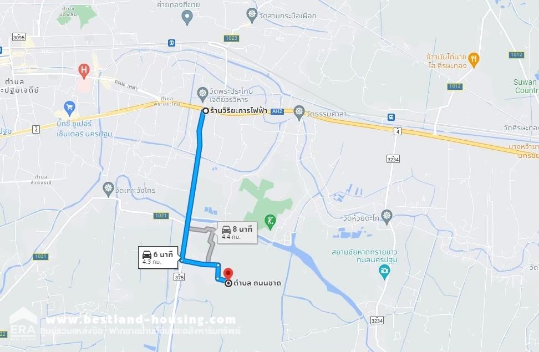Click the temple icon for วัดเกาะวังไทร

pos(108,190)
